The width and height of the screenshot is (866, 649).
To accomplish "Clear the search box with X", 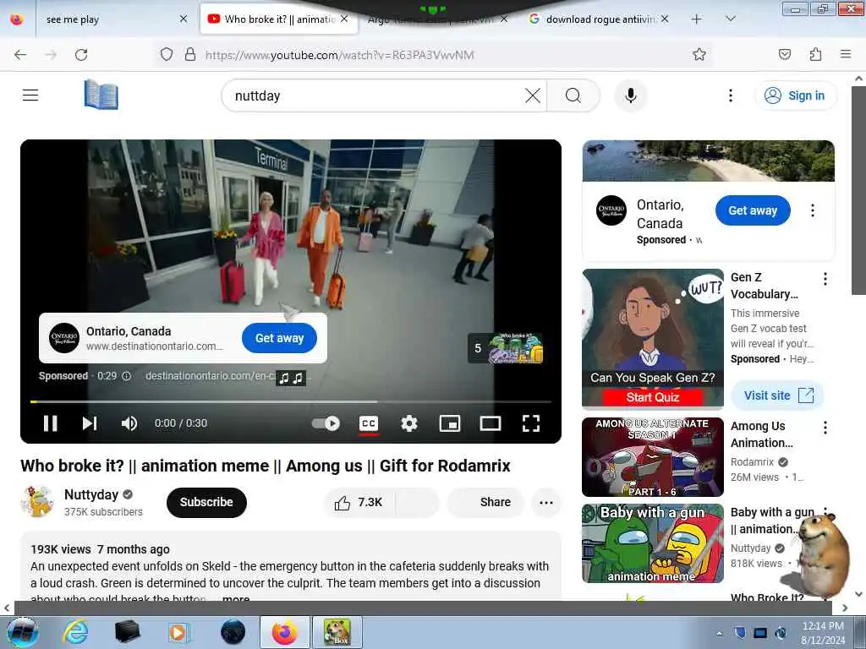I will click(x=533, y=95).
